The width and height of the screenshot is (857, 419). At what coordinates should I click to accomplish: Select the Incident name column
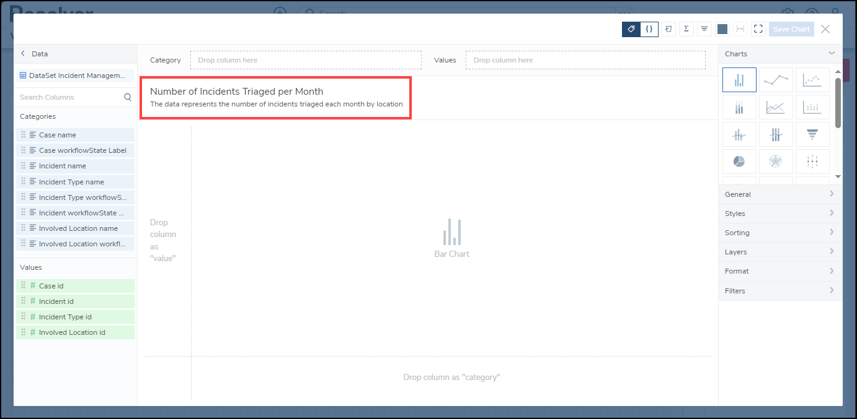76,166
